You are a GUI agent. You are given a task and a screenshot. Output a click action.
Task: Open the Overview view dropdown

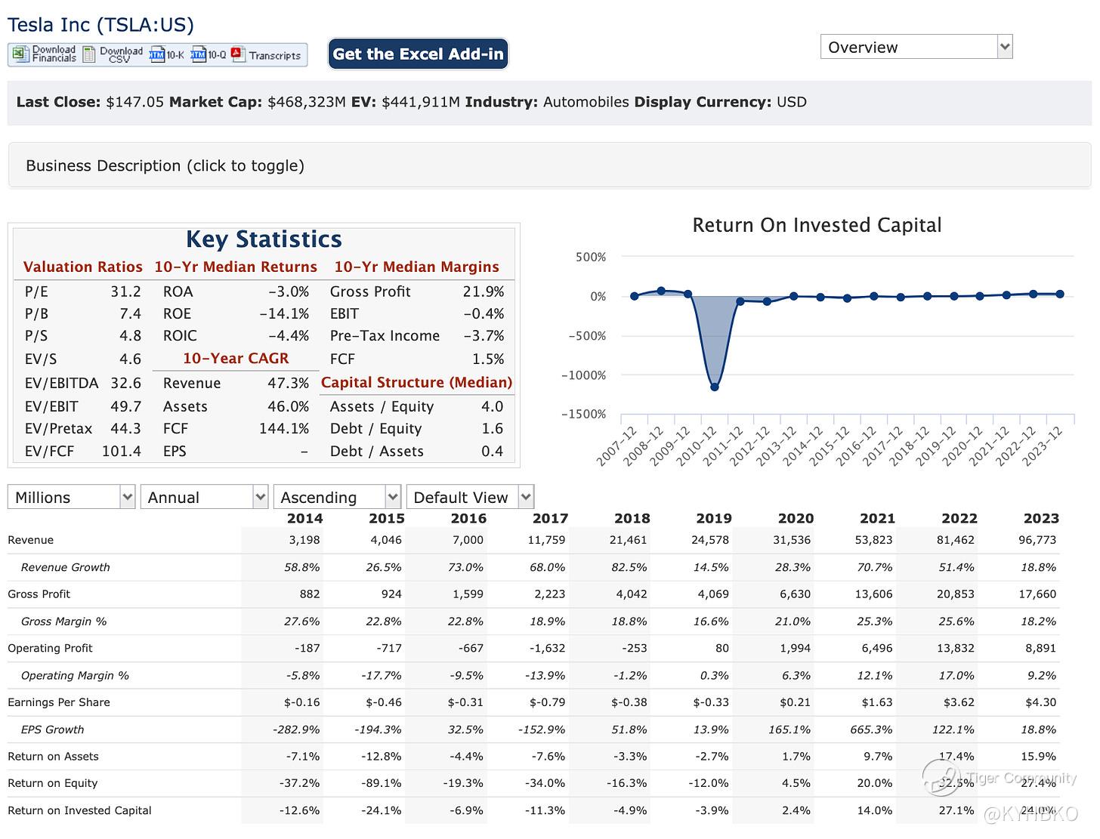click(x=916, y=47)
